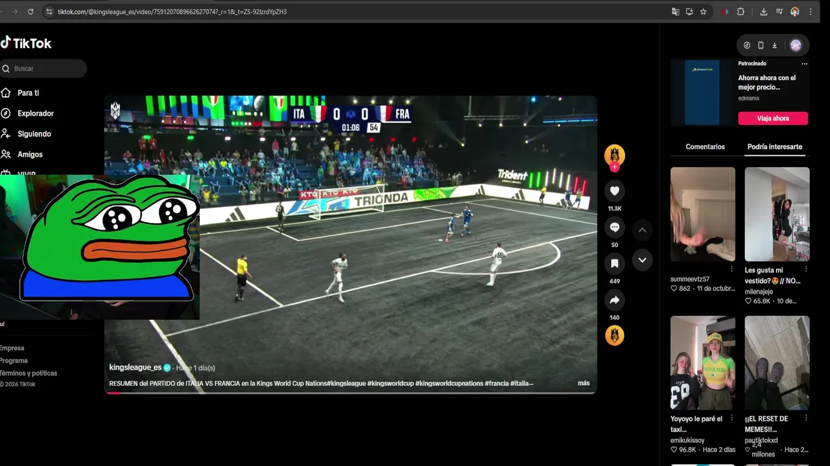
Task: Open the Para ti feed
Action: pos(28,93)
